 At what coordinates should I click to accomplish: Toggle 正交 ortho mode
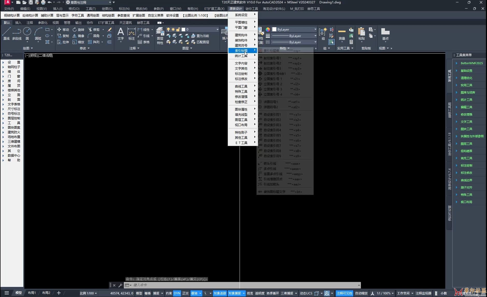click(x=185, y=293)
